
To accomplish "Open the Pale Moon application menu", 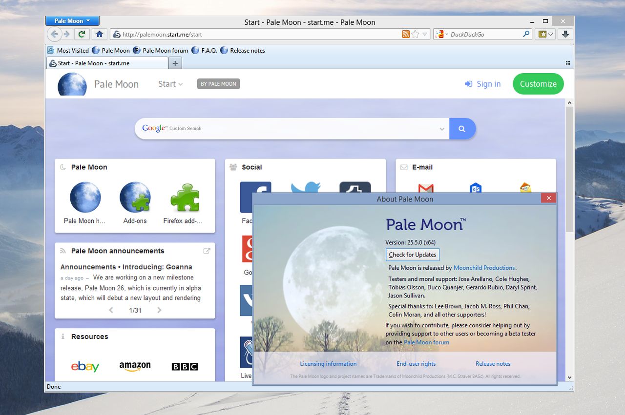I will [x=72, y=21].
